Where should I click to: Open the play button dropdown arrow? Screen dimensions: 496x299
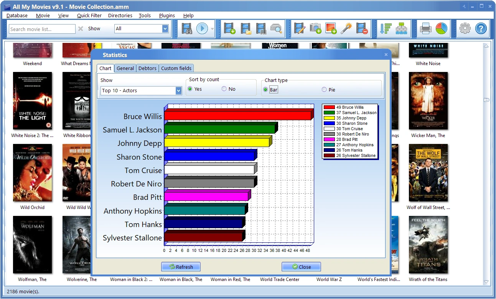point(212,29)
